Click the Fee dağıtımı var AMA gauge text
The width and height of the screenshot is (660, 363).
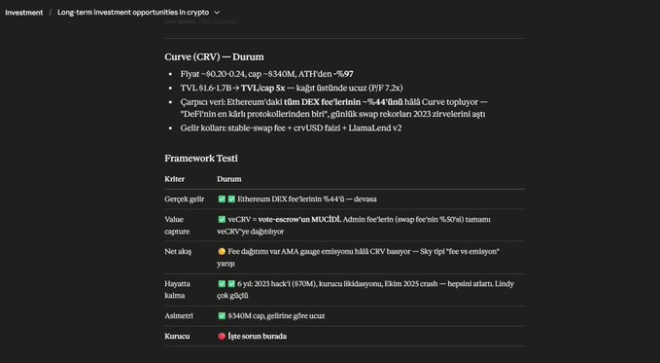(x=359, y=258)
